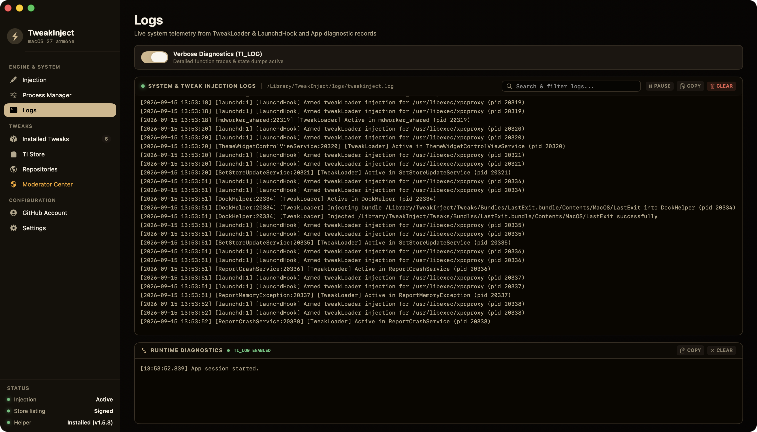The image size is (757, 432).
Task: Focus the Search & filter logs field
Action: pos(571,86)
